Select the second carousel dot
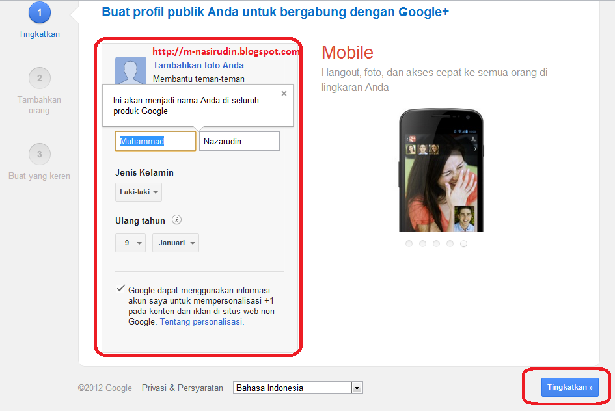This screenshot has height=411, width=615. (x=423, y=244)
